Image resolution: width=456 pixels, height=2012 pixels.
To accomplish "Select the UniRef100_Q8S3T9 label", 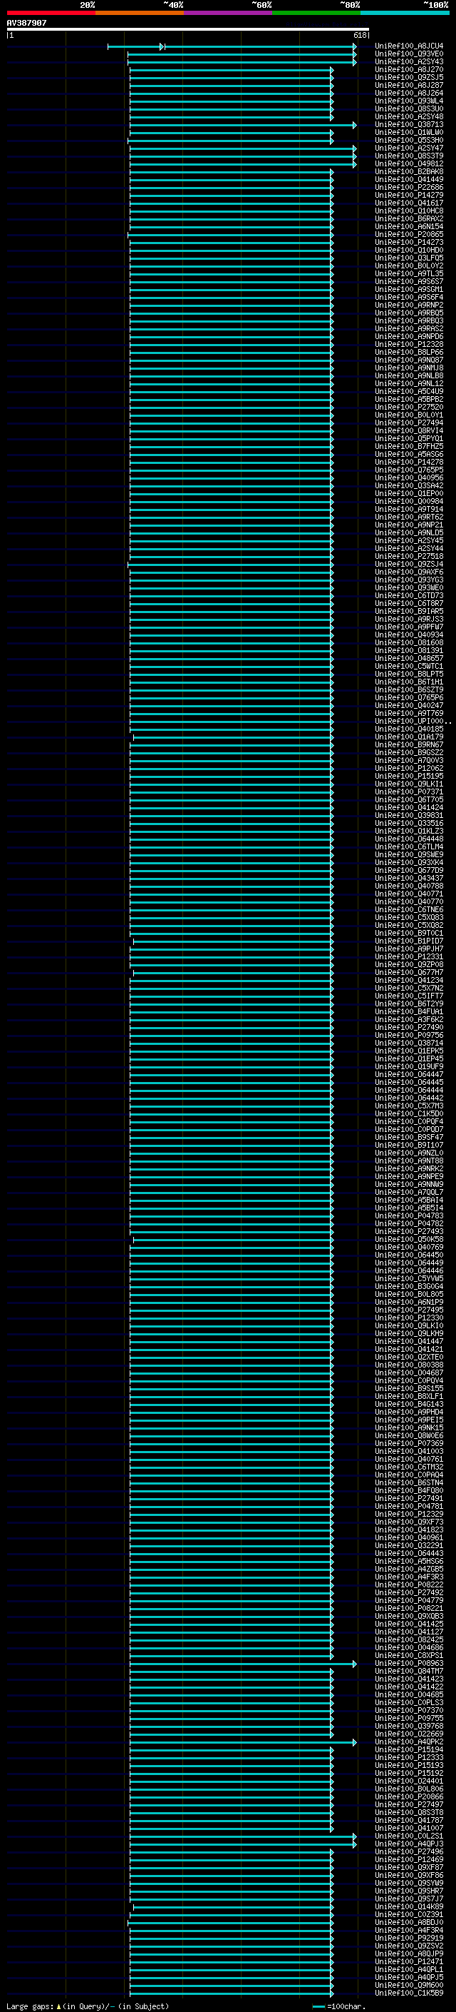I will pos(409,156).
